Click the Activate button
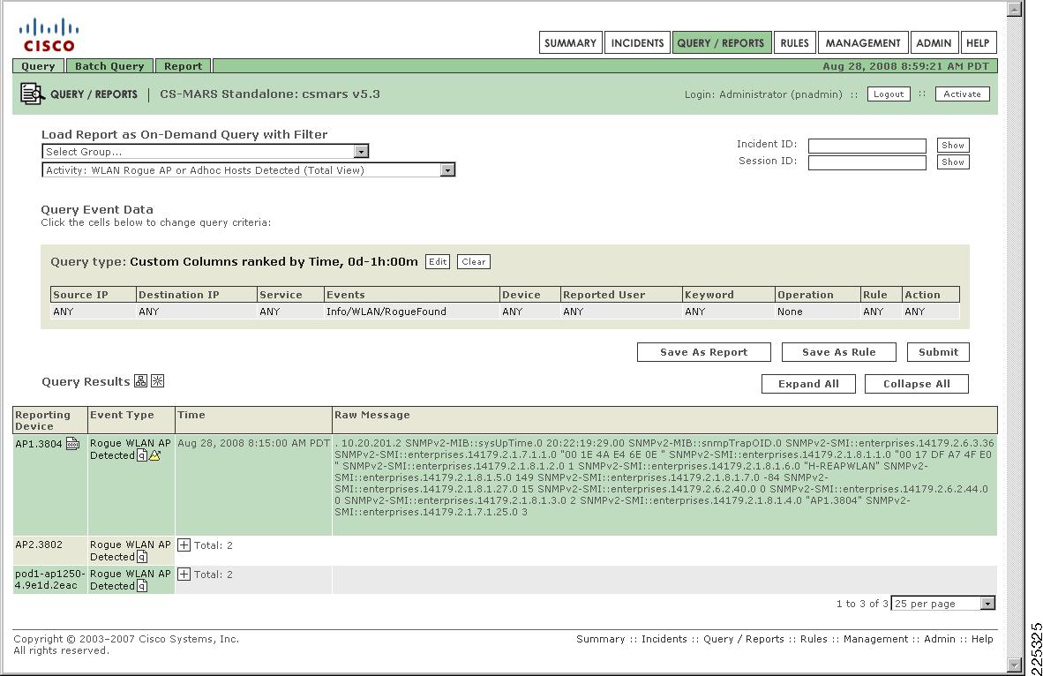This screenshot has width=1043, height=676. click(x=963, y=94)
